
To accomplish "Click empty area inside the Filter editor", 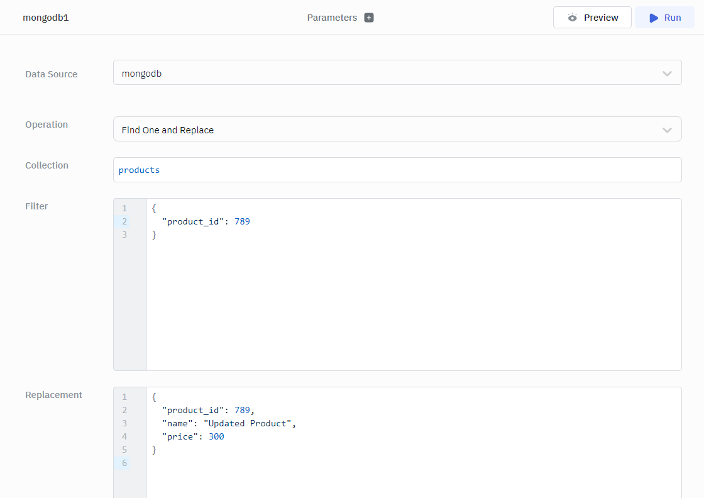I will coord(409,302).
